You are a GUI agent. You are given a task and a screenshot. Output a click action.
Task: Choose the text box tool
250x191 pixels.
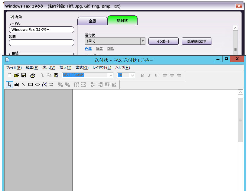[16, 85]
